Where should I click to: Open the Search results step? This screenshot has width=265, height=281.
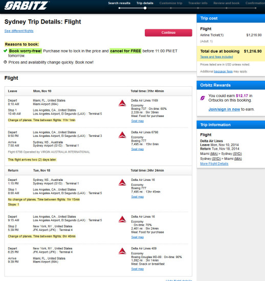[x=119, y=3]
